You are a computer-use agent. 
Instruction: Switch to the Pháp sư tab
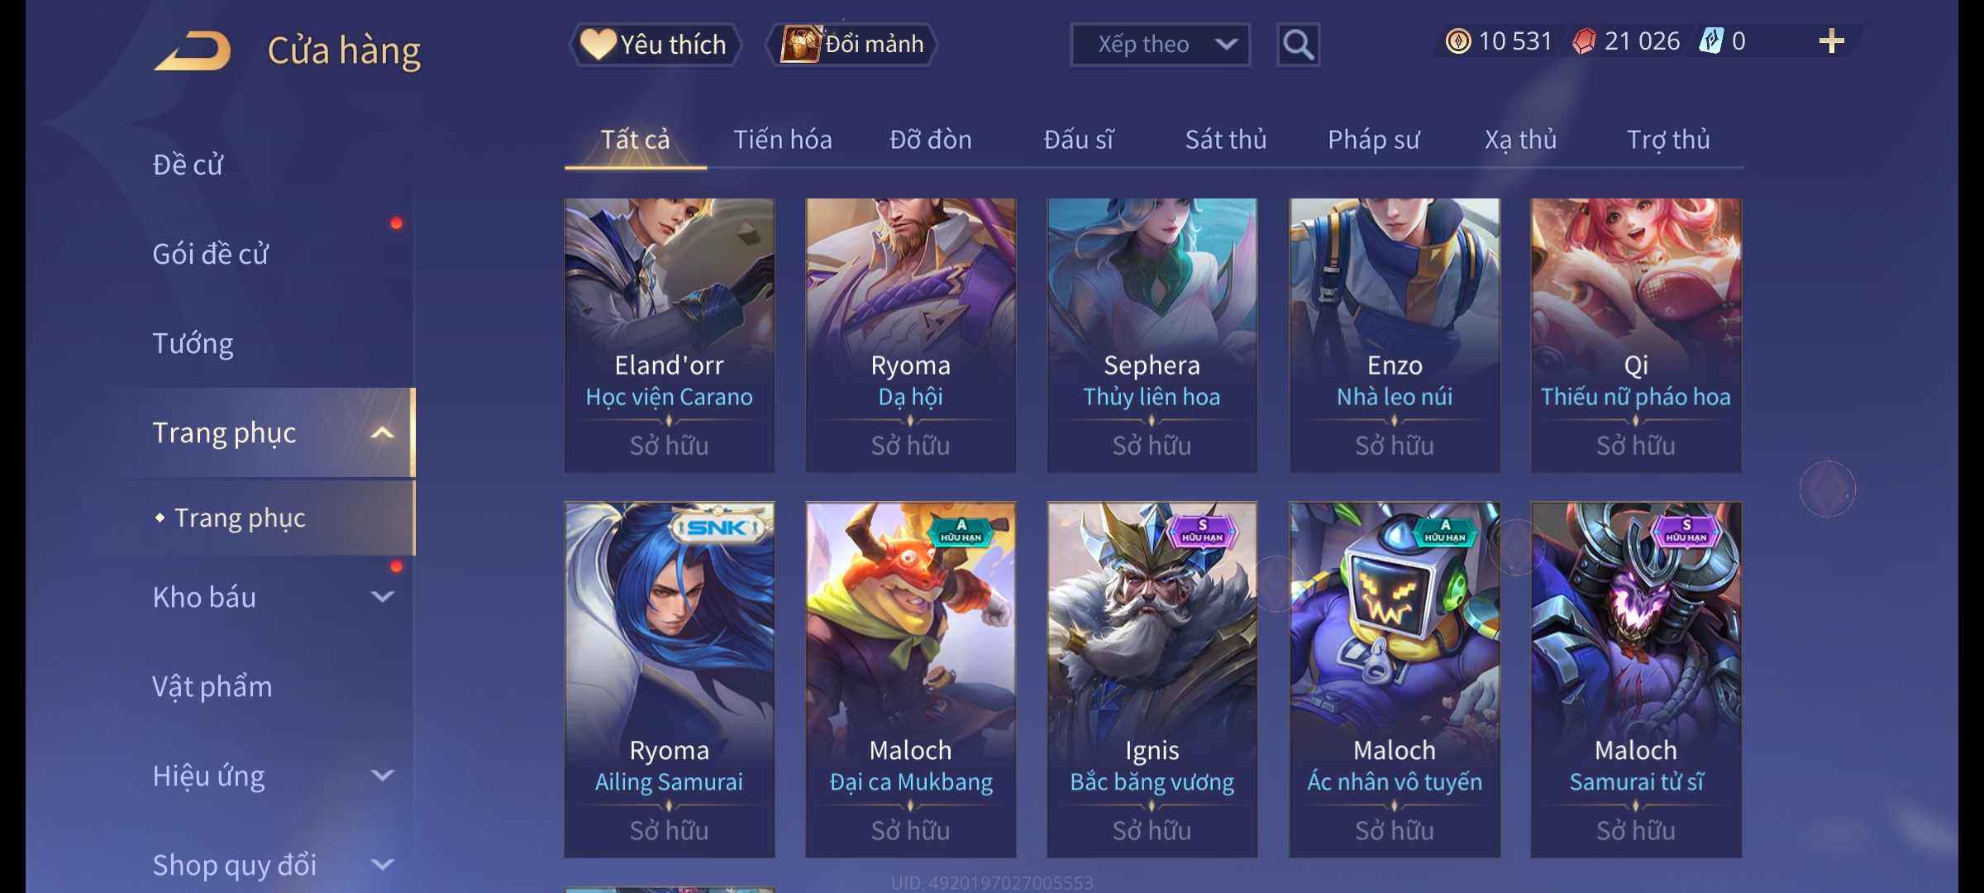point(1373,140)
